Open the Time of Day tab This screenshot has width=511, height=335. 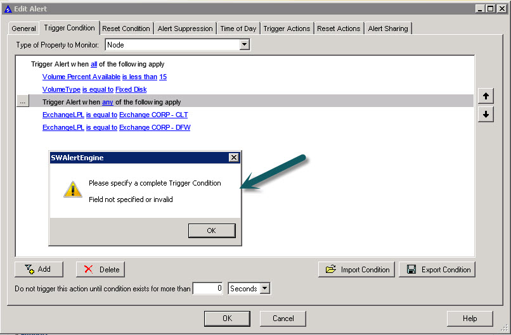238,28
